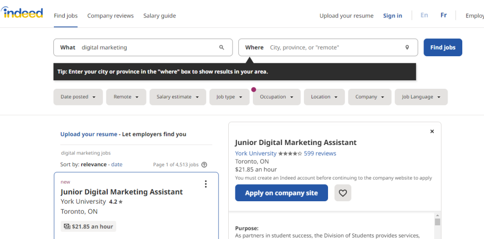Click Apply on company site button
Image resolution: width=484 pixels, height=239 pixels.
281,193
